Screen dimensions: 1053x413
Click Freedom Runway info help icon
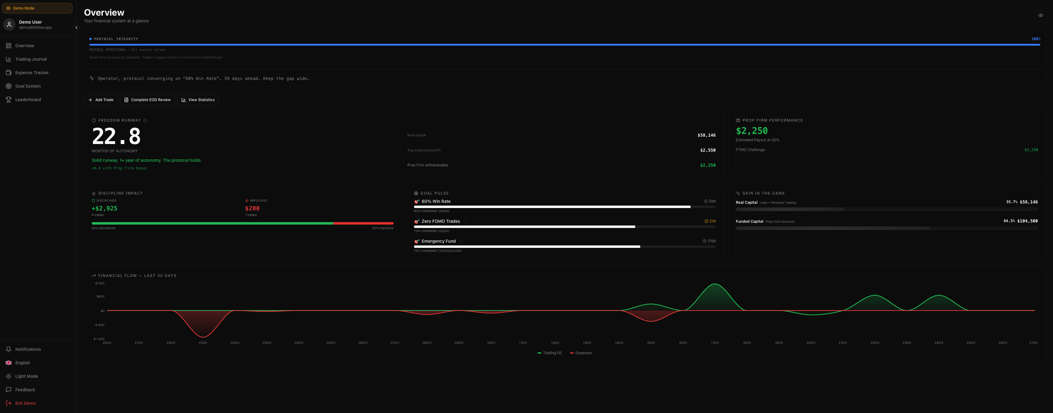(146, 120)
